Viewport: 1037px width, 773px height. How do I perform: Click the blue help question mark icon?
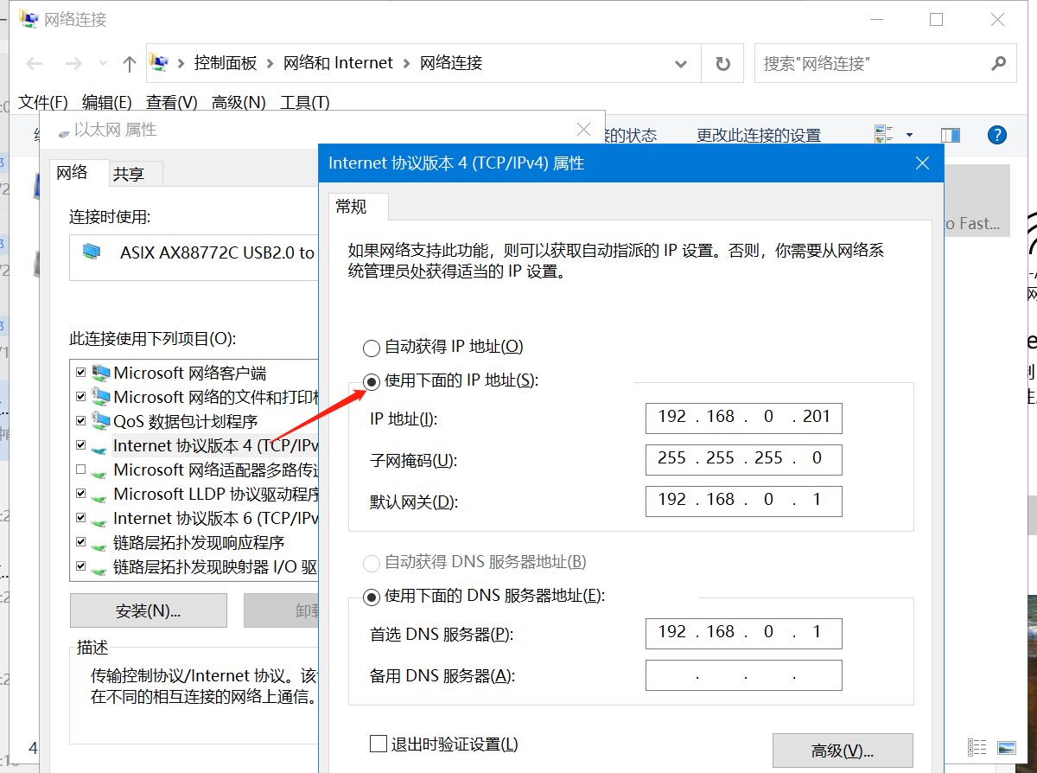tap(996, 135)
